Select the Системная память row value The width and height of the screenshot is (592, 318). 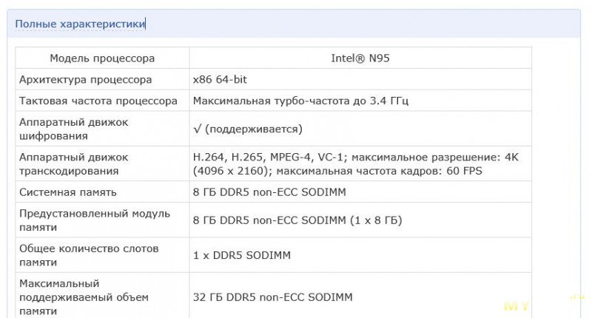tap(269, 192)
